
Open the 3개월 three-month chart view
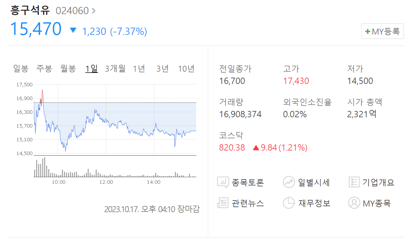tap(115, 69)
